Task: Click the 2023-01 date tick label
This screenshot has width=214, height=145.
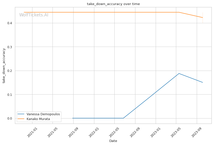Action: 155,131
